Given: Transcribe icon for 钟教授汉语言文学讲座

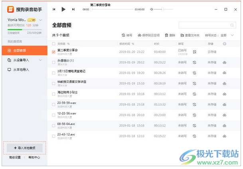Looking at the screenshot, I should pos(194,84).
